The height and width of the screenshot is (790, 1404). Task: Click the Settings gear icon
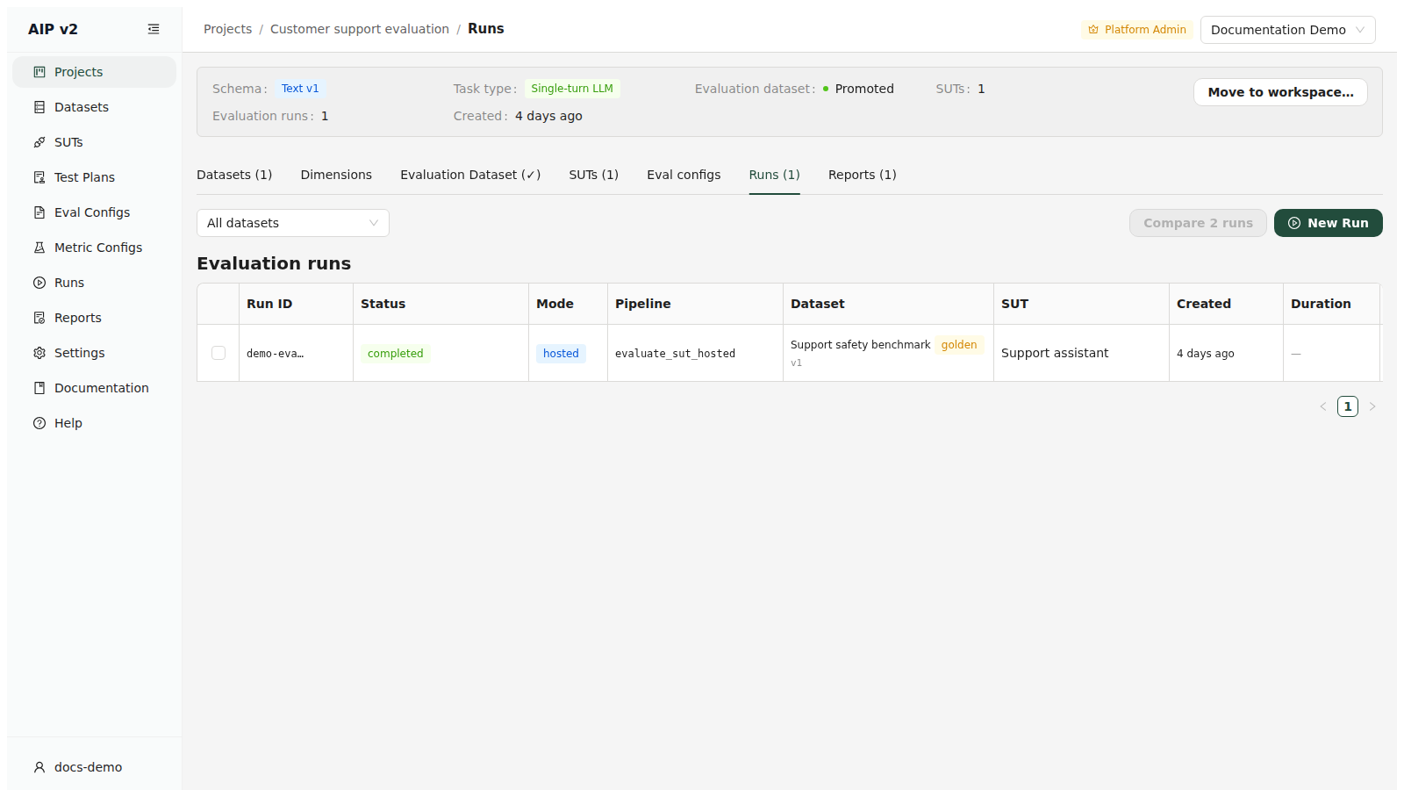[x=39, y=353]
